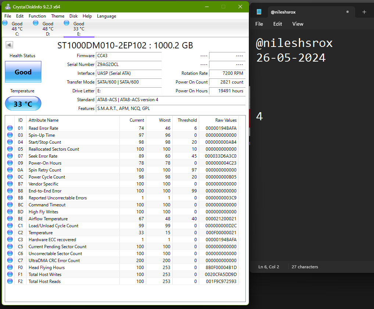374x309 pixels.
Task: Open the Theme menu
Action: (x=58, y=16)
